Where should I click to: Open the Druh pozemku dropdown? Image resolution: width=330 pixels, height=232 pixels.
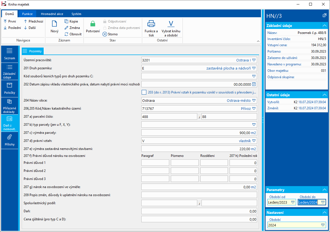pos(254,68)
